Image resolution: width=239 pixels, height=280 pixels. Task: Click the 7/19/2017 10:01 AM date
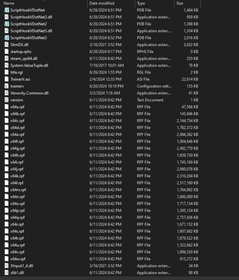[107, 65]
